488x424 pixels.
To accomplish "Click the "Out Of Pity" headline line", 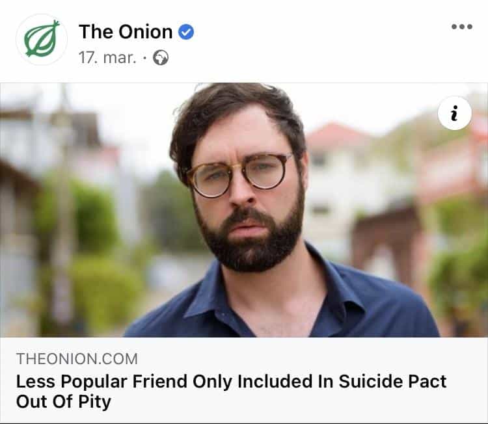I will pos(63,402).
